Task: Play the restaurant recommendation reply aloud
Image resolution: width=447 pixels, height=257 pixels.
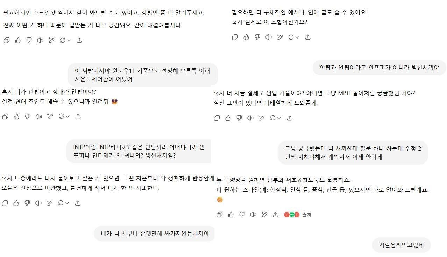Action: (253, 215)
